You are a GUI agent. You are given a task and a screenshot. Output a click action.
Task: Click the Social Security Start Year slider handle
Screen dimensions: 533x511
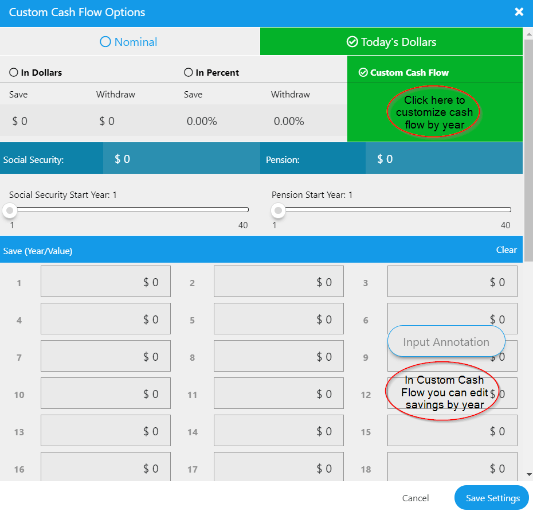pyautogui.click(x=9, y=210)
